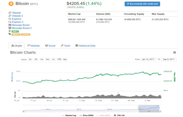Click the To date input field
Image resolution: width=183 pixels, height=117 pixels.
[169, 60]
